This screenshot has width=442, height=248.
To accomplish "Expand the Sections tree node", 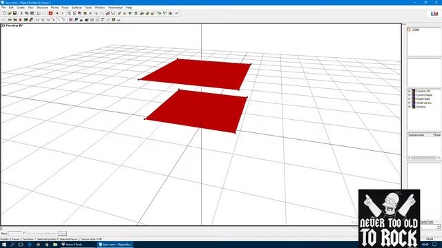I will coord(410,107).
